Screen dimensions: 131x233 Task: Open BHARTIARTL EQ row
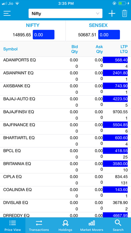(65, 141)
